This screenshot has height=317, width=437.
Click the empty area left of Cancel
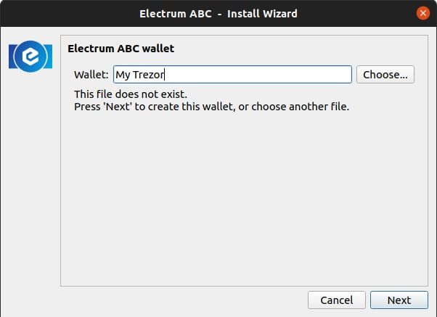[x=181, y=300]
